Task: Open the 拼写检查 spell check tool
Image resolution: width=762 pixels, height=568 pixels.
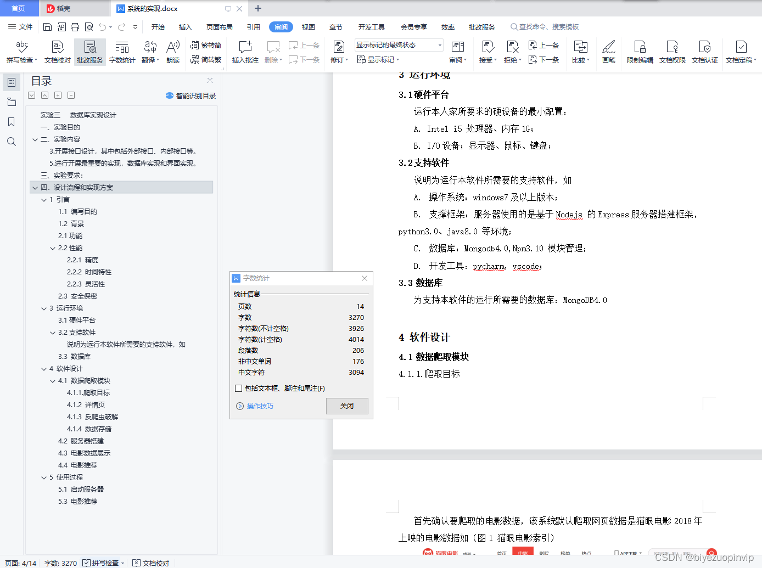Action: (22, 52)
